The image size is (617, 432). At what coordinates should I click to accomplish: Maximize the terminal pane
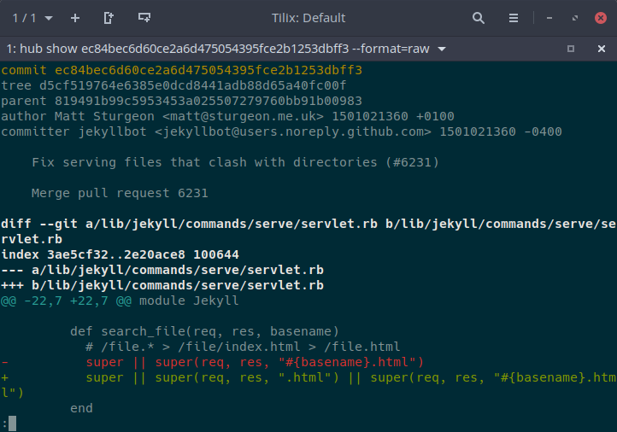coord(571,49)
